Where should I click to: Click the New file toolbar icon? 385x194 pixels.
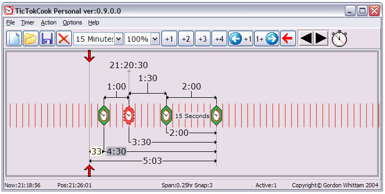[x=14, y=38]
